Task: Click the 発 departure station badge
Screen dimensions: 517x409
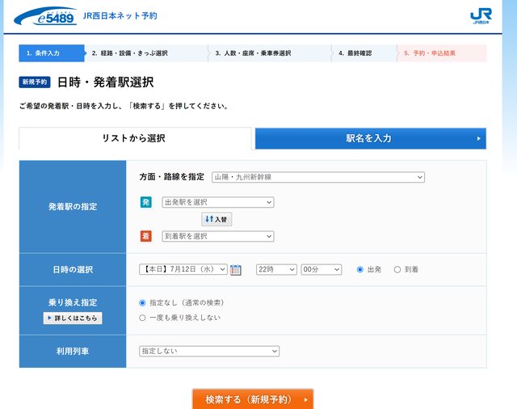Action: pos(146,202)
